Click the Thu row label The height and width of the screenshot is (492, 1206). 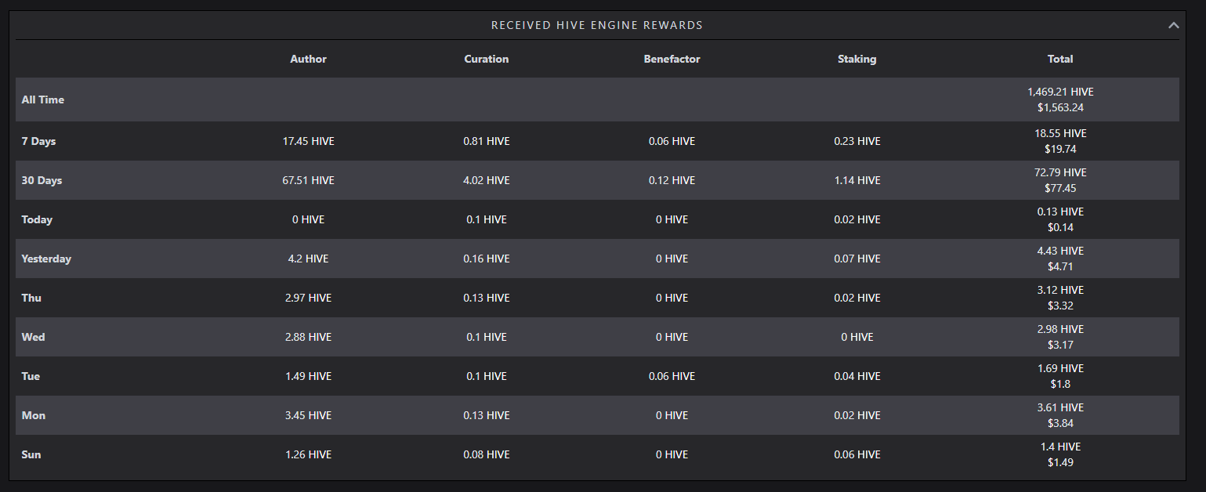31,298
